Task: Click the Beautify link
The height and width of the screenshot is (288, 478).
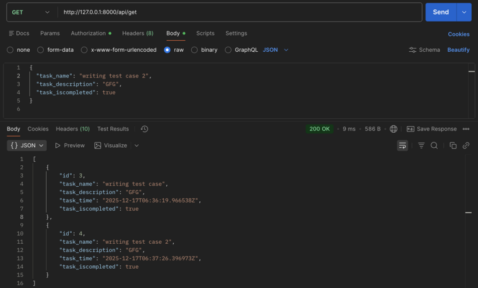Action: point(458,50)
